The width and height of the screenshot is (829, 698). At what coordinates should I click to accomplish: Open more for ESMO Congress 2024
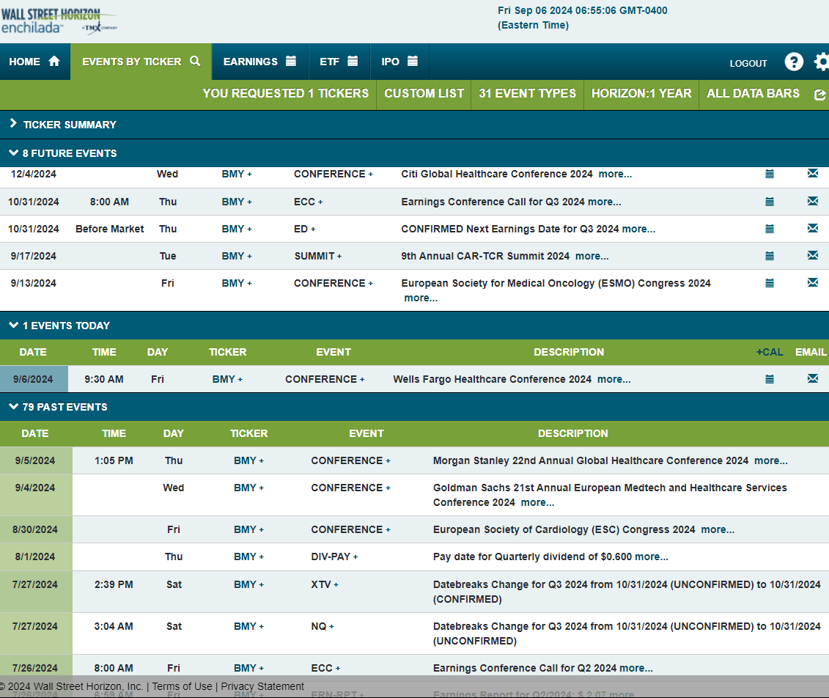tap(421, 298)
